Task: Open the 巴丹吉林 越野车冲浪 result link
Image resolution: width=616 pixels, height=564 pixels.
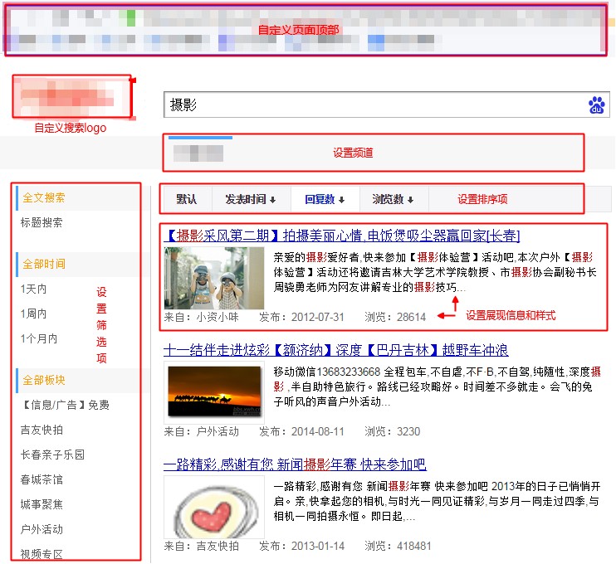Action: point(335,350)
